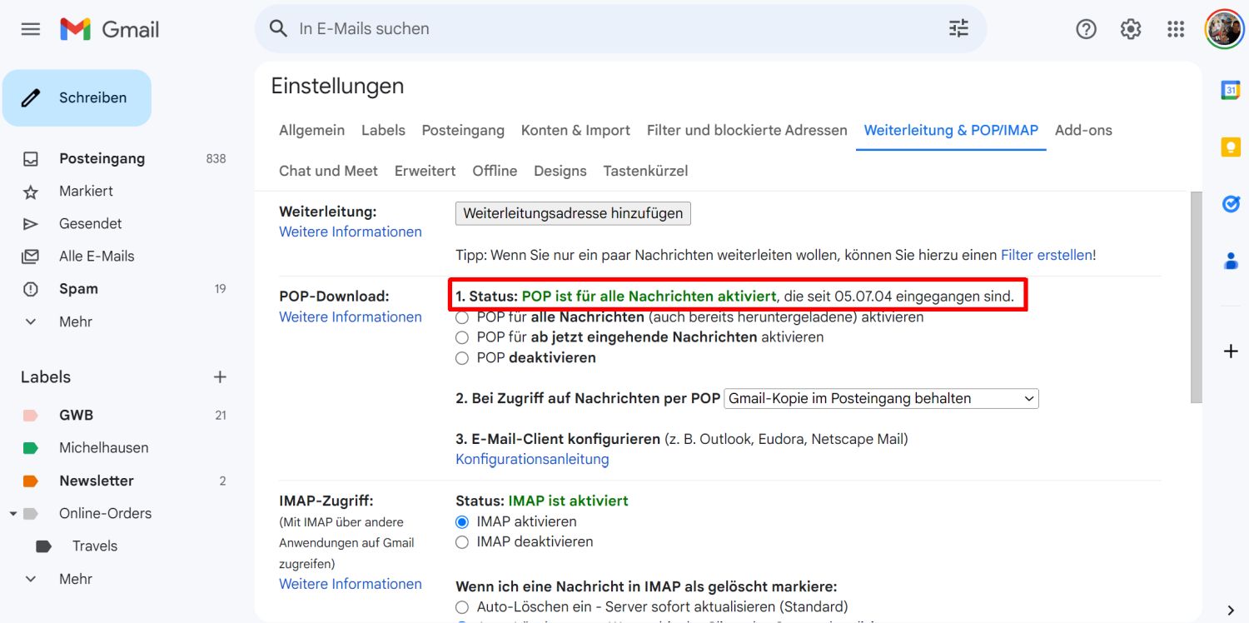Select 'IMAP deaktivieren' radio option
Viewport: 1249px width, 623px height.
(x=462, y=542)
